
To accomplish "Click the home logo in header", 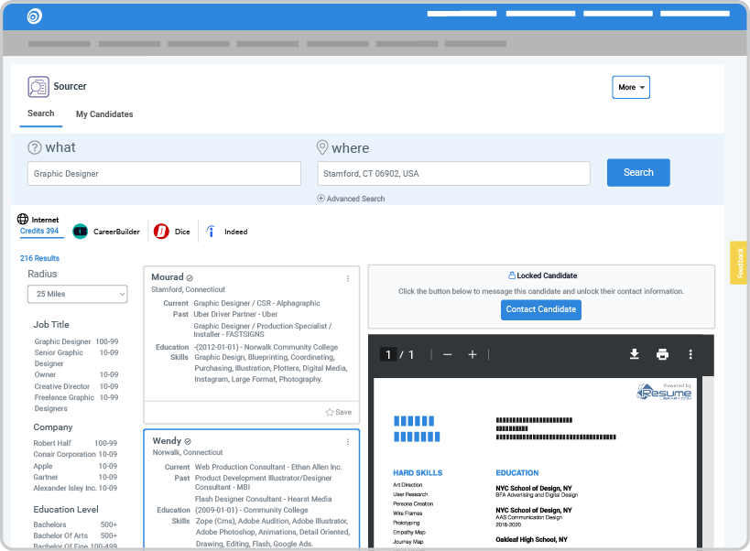I will (35, 16).
